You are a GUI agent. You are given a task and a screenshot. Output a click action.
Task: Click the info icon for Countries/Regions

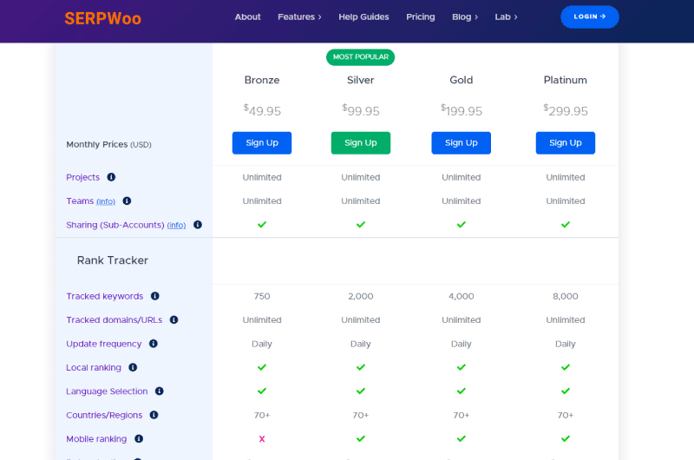point(154,415)
